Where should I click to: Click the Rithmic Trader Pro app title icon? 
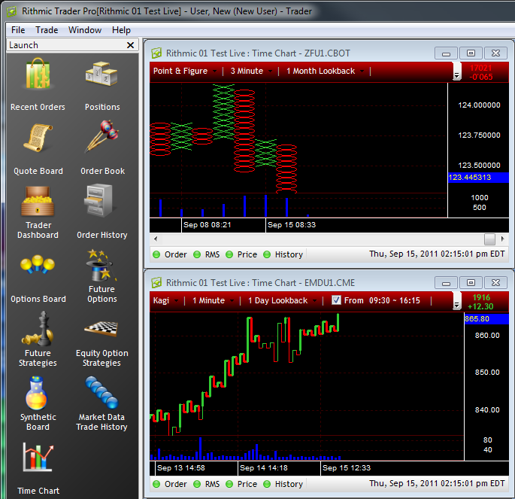point(12,11)
